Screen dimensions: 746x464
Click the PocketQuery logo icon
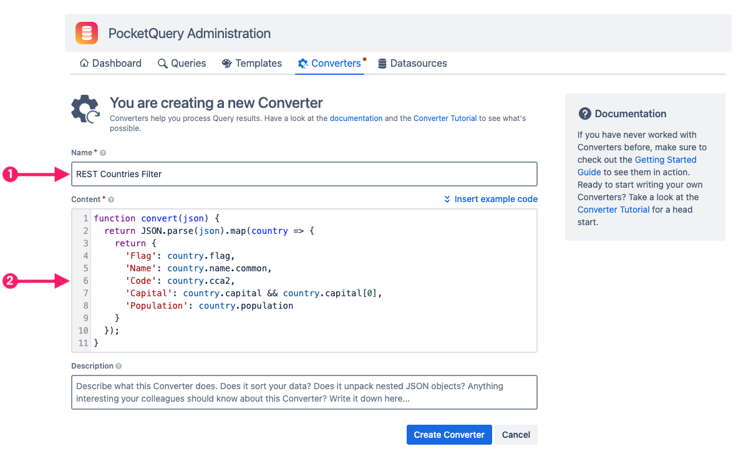pos(87,32)
